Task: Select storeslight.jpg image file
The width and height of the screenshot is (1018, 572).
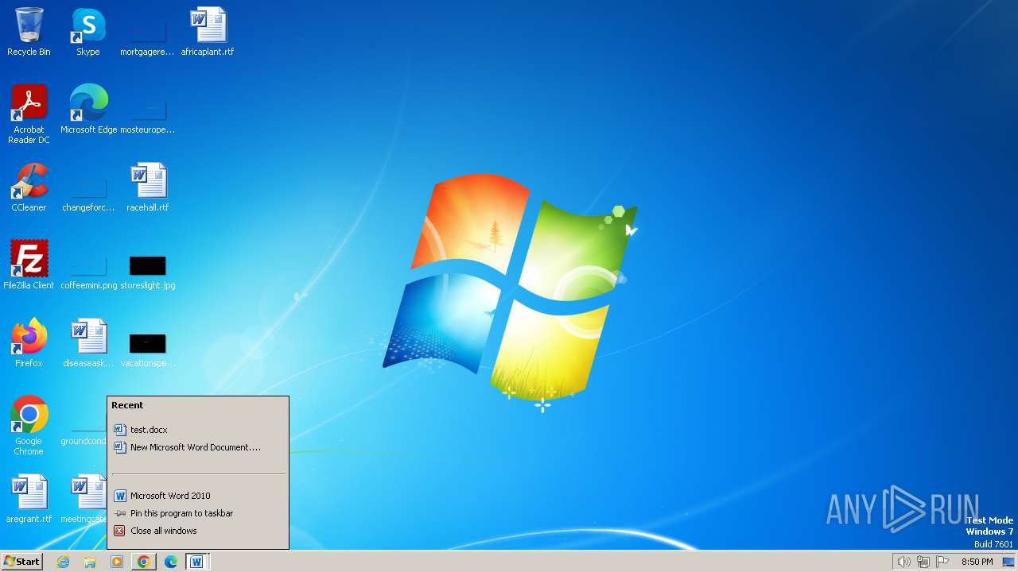Action: [x=148, y=272]
